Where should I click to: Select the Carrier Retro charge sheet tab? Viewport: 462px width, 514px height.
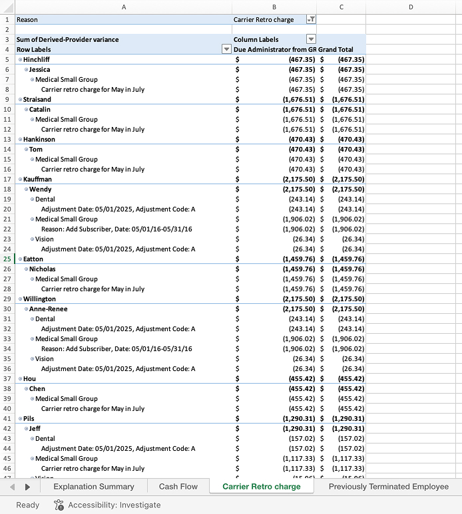tap(262, 487)
